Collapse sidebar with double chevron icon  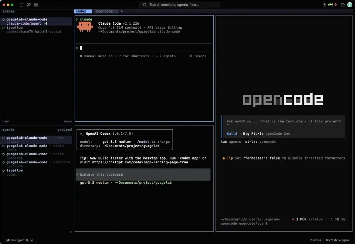[x=71, y=232]
